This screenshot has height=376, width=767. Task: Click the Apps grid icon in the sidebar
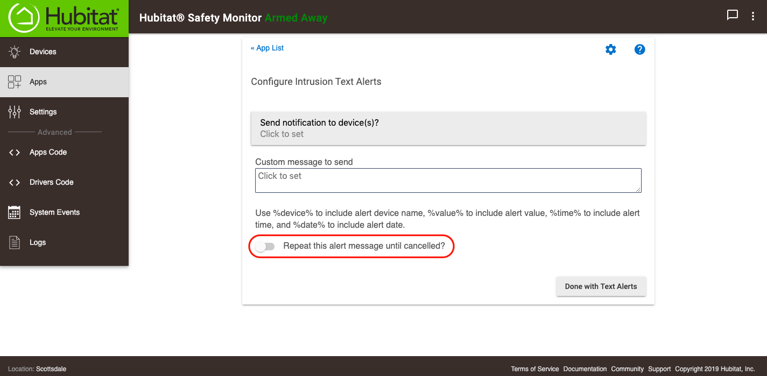click(15, 82)
